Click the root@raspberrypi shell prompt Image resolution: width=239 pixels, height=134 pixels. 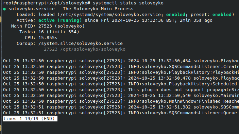coord(47,3)
